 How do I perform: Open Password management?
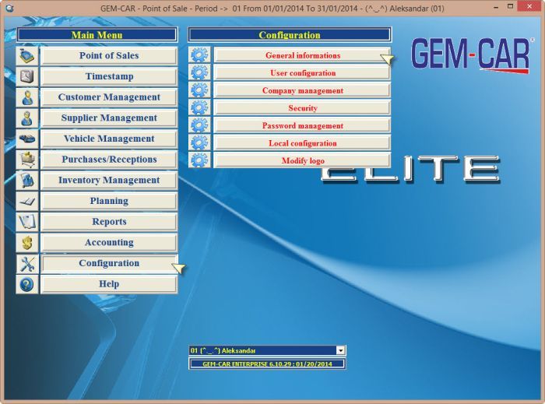pos(302,125)
